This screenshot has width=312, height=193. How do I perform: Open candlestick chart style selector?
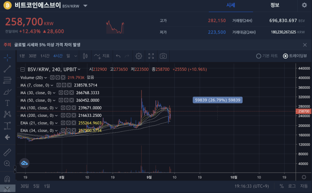(x=85, y=56)
